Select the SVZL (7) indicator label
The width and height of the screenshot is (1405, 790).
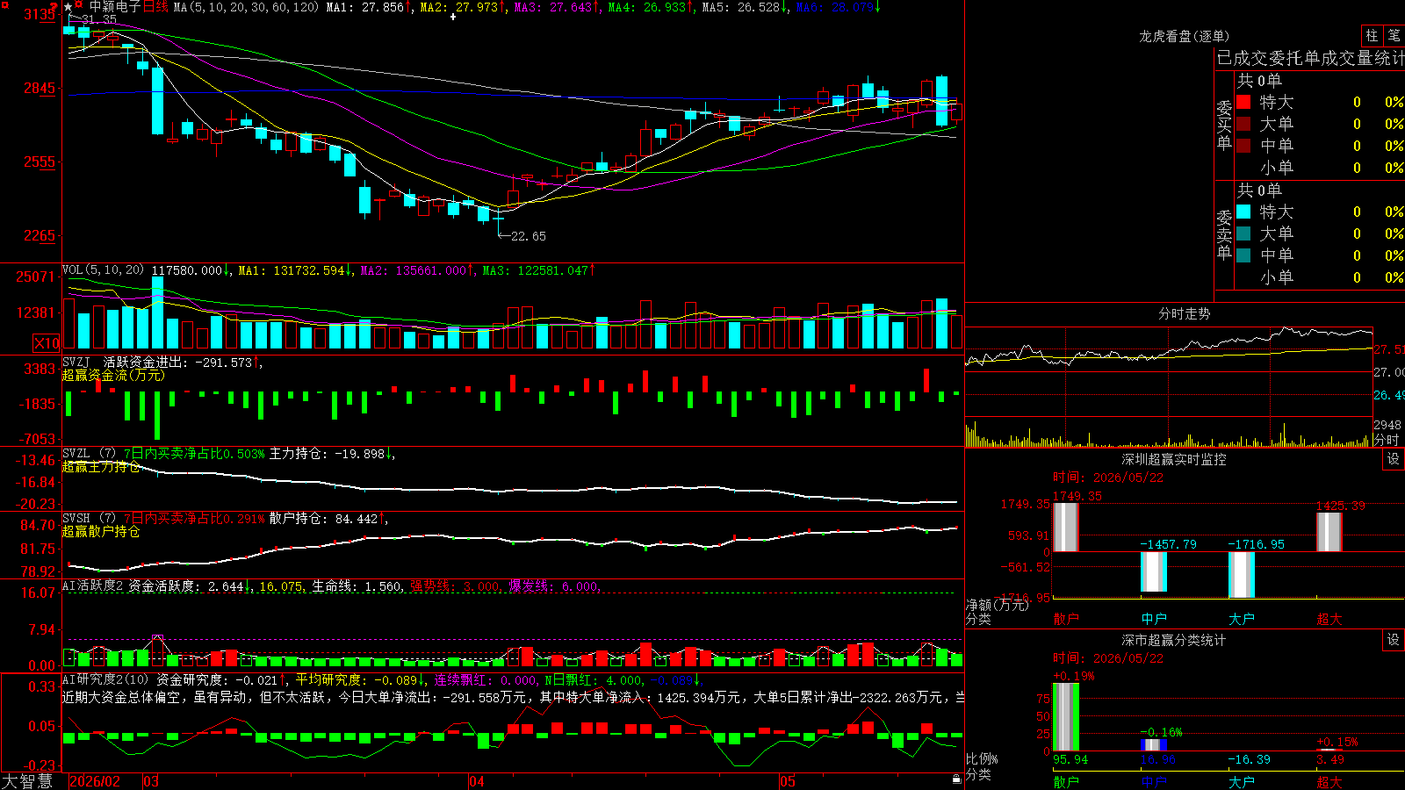click(x=89, y=454)
